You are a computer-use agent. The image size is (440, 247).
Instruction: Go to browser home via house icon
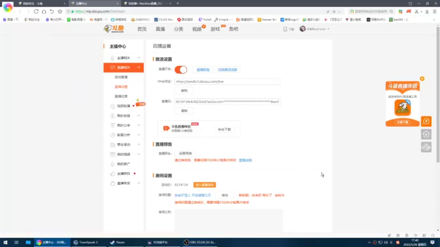pyautogui.click(x=44, y=12)
